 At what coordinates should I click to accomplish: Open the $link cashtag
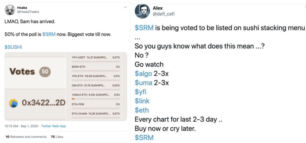[142, 101]
